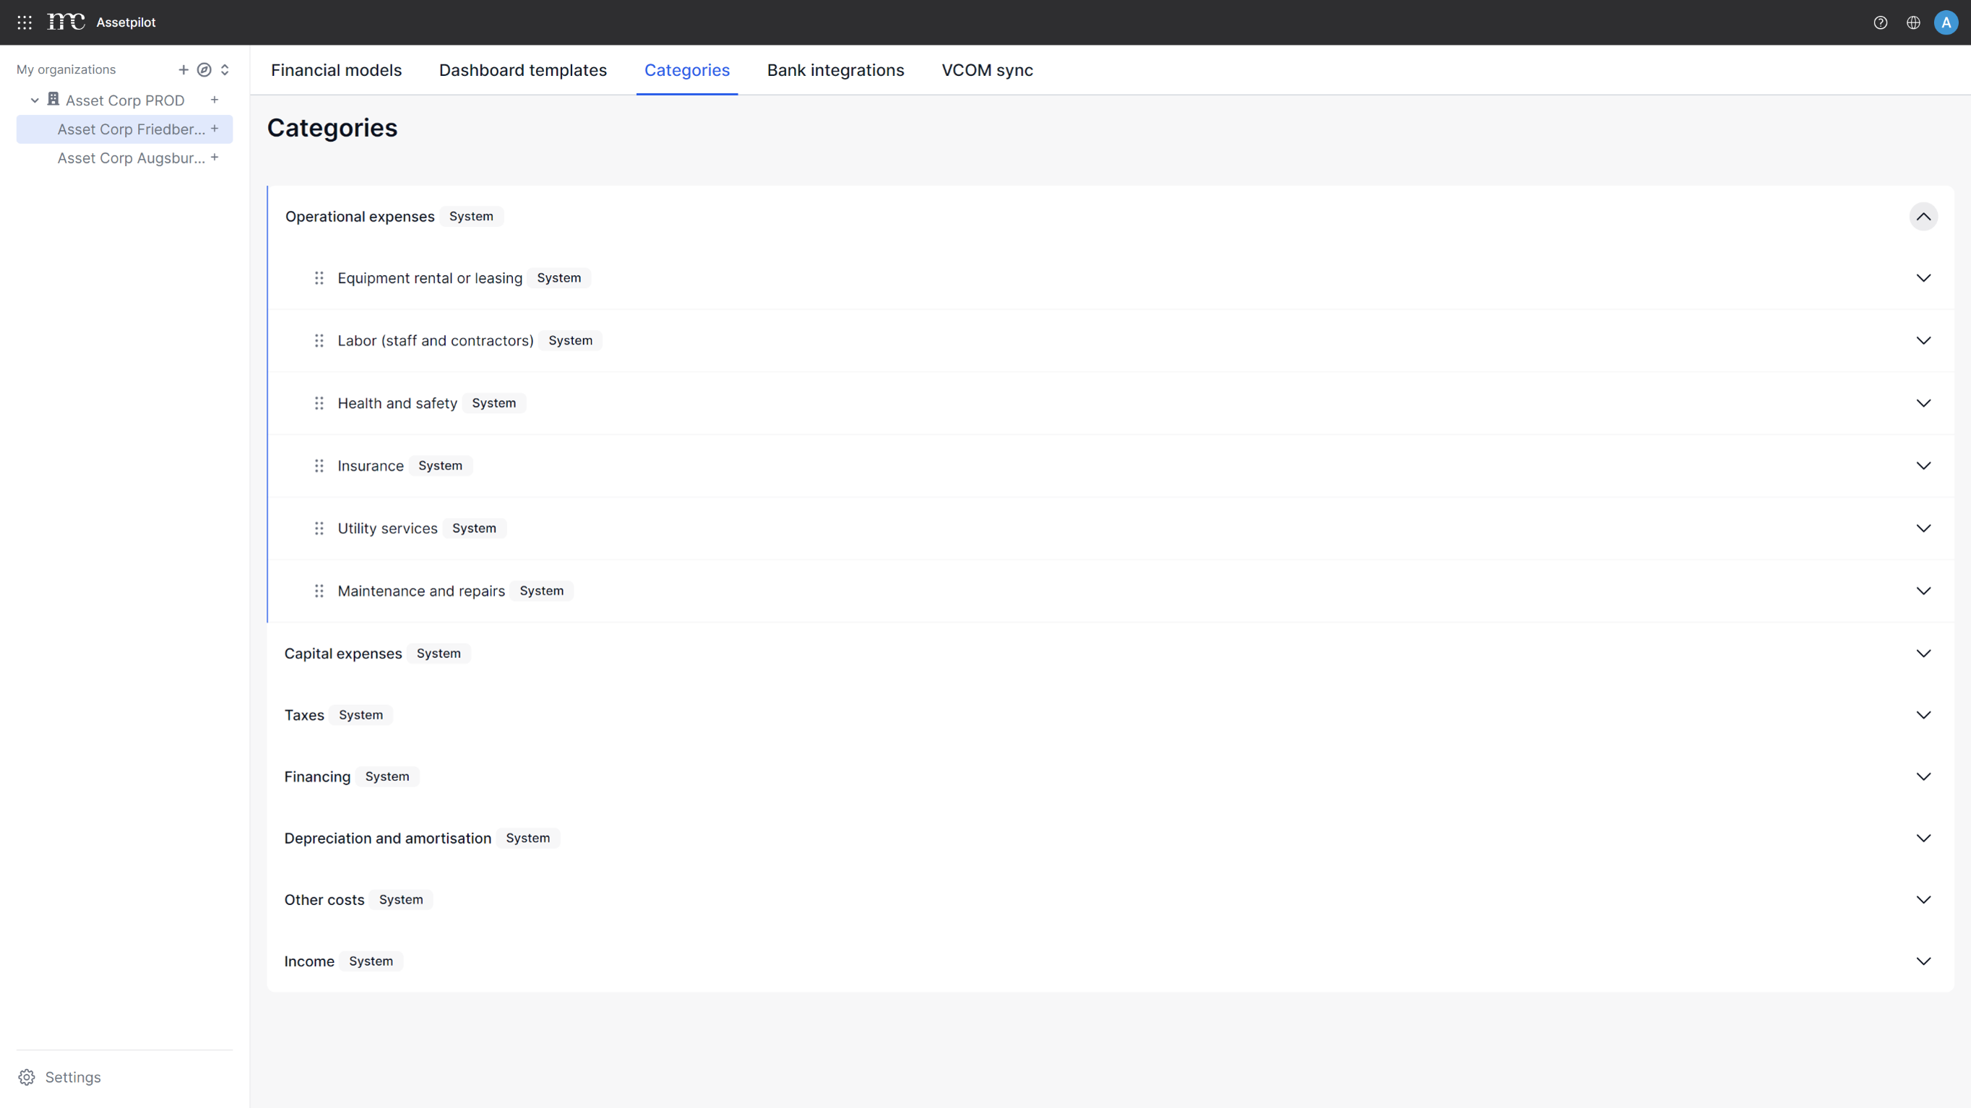Click the drag handle icon for Maintenance and repairs
The image size is (1971, 1108).
tap(318, 590)
